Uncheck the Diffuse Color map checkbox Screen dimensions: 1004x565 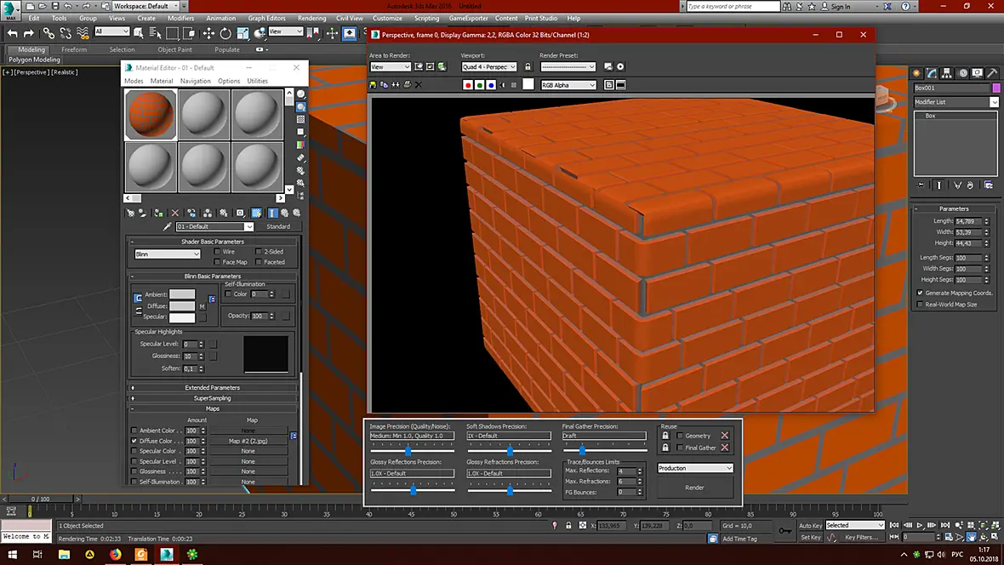point(134,441)
